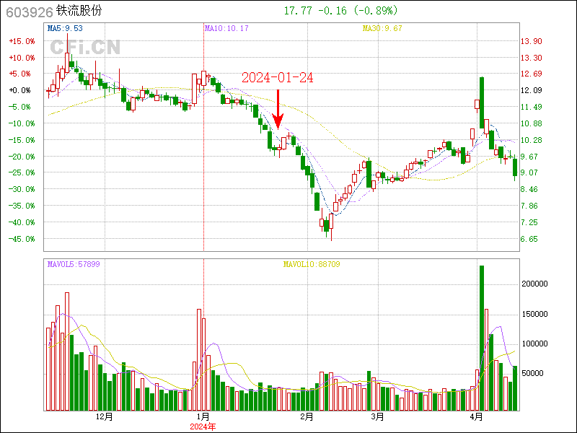Select the MA30:9.67 indicator label
This screenshot has width=577, height=433.
point(383,28)
